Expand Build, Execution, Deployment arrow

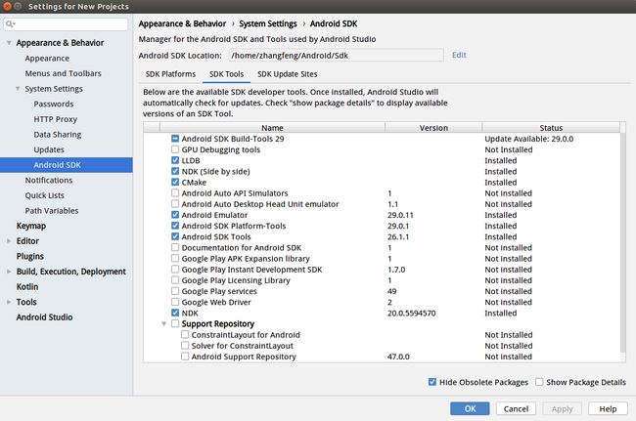(x=9, y=272)
